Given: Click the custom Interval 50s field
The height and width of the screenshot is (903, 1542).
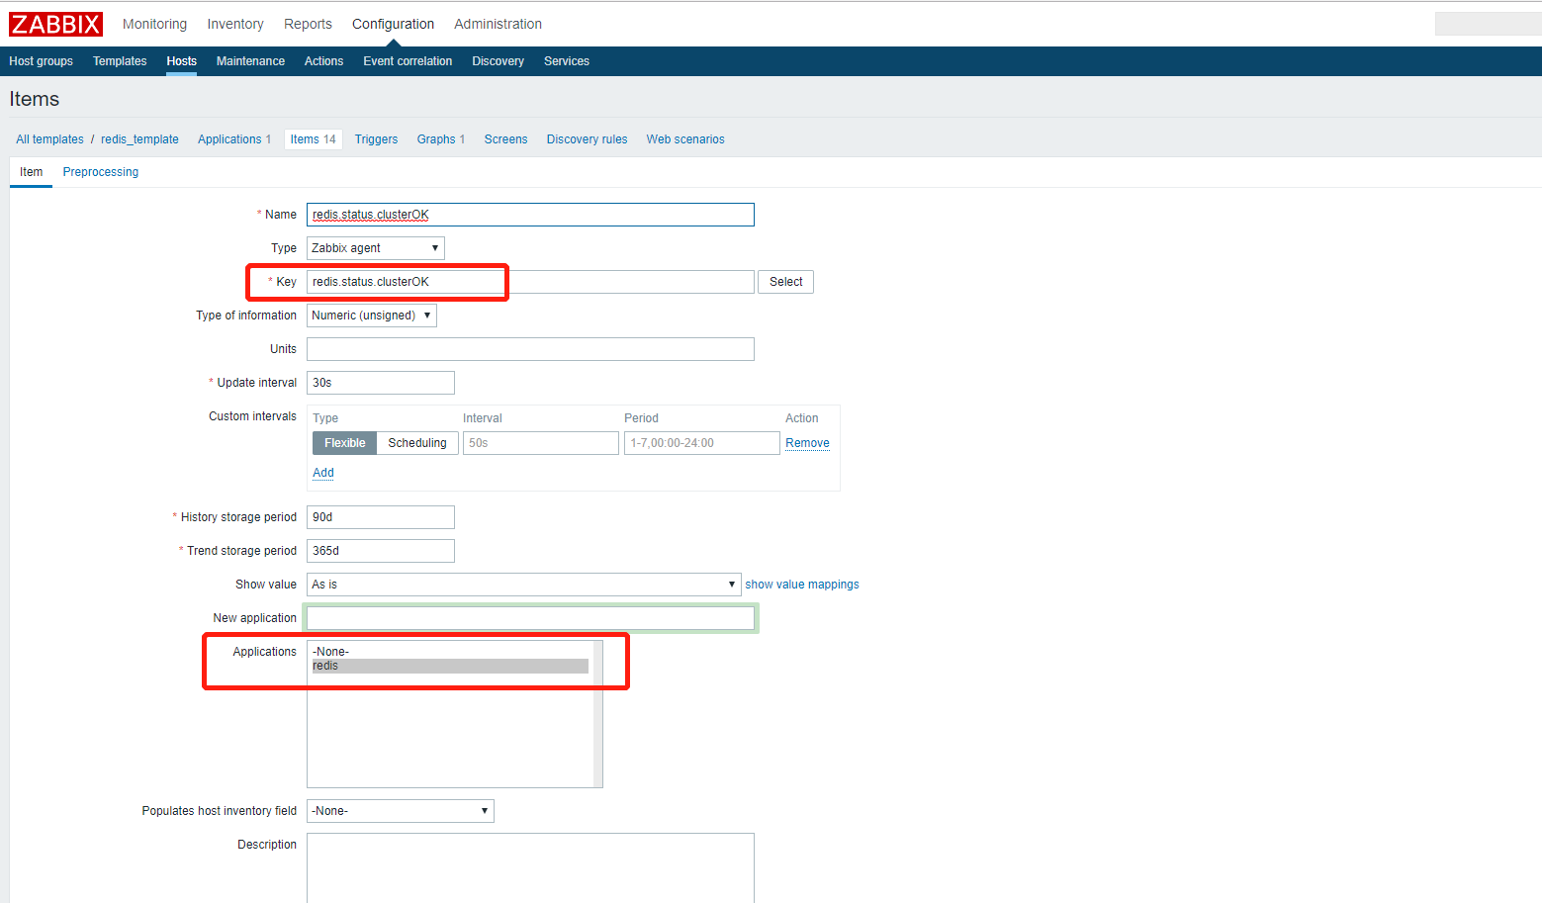Looking at the screenshot, I should pyautogui.click(x=541, y=443).
